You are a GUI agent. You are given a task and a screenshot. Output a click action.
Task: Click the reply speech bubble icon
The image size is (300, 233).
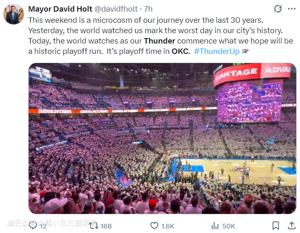pos(33,226)
